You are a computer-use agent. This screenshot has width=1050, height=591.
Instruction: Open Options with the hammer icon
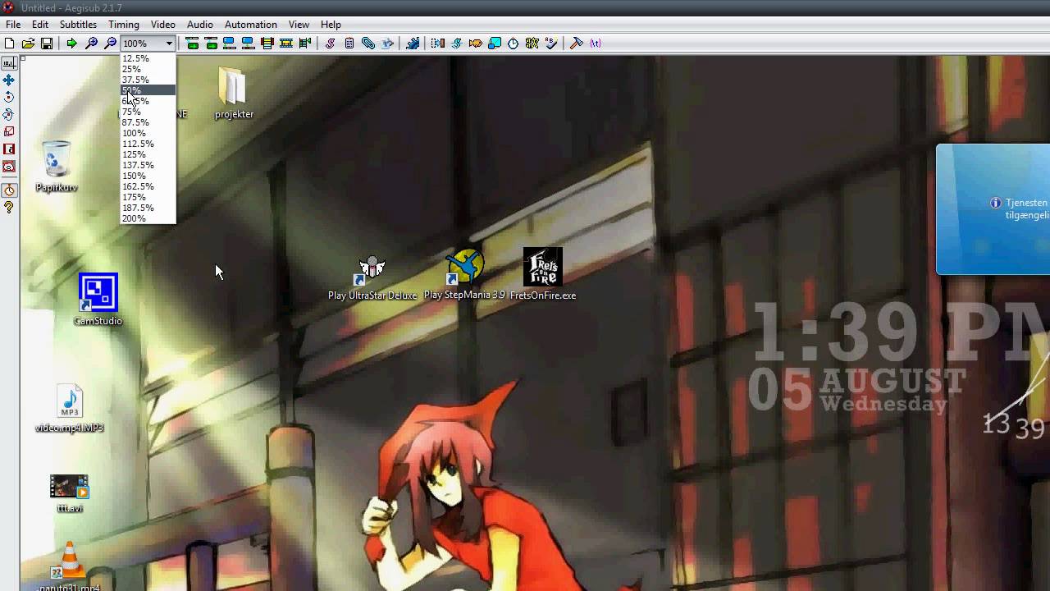point(577,44)
